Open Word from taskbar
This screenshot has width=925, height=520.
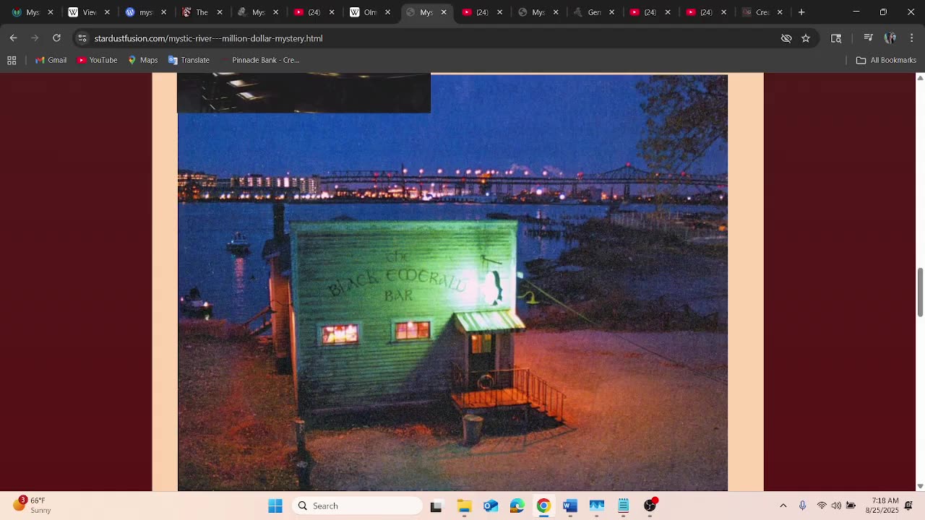click(x=570, y=506)
